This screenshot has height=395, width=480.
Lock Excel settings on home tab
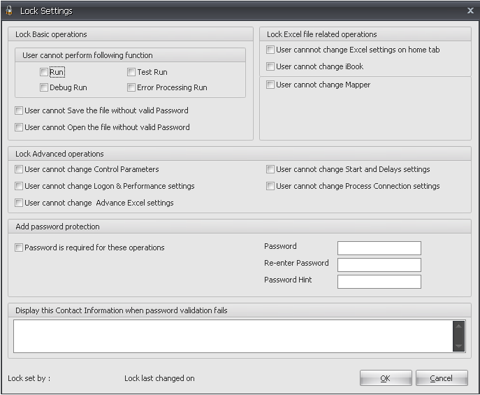pyautogui.click(x=270, y=50)
